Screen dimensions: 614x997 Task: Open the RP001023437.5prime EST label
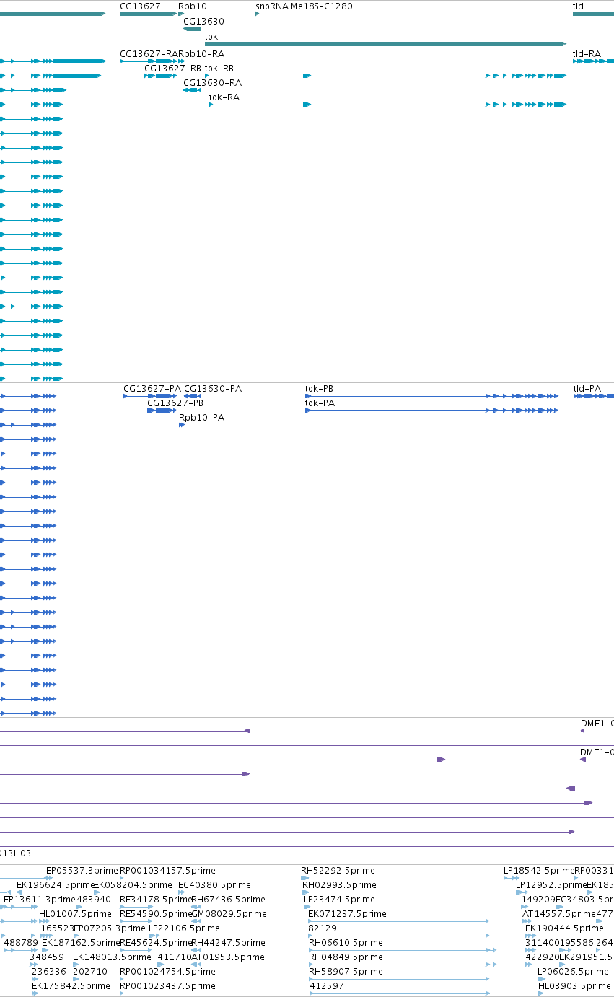click(167, 985)
